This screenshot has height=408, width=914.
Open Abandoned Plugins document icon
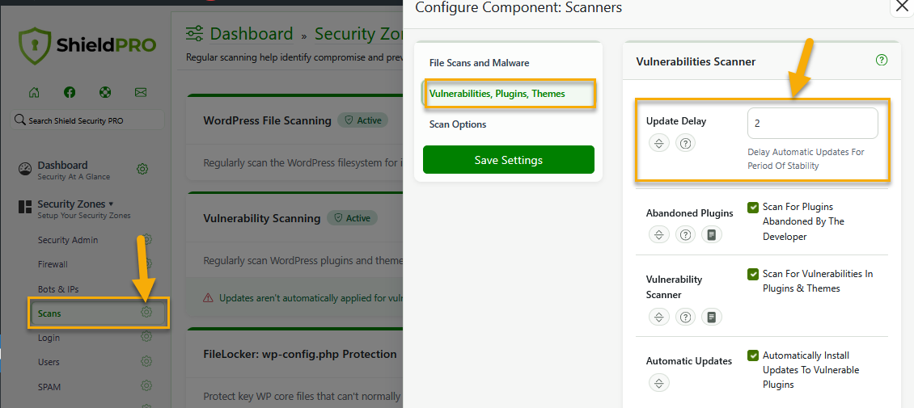click(x=712, y=234)
